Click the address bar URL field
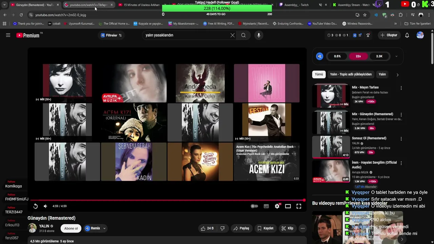 190,15
